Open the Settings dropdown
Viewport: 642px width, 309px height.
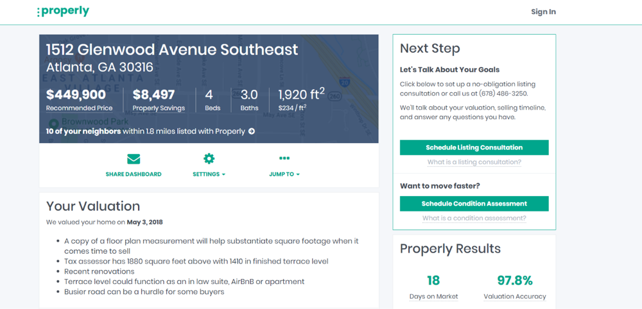[209, 174]
